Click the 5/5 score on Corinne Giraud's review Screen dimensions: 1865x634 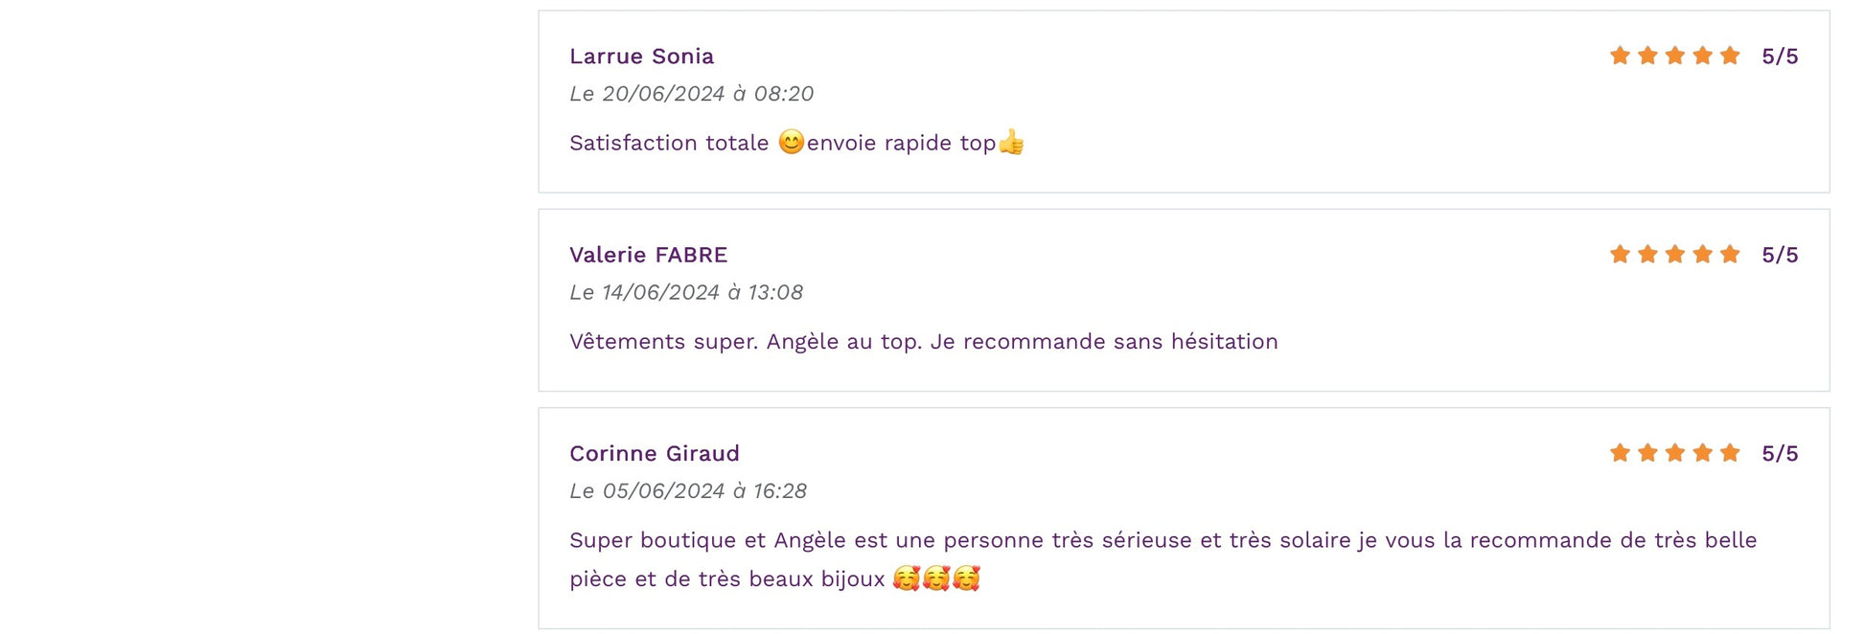1780,453
